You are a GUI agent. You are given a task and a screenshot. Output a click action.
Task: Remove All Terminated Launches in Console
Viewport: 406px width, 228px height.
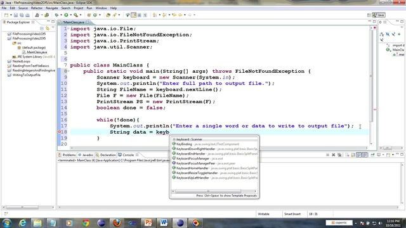tap(339, 155)
